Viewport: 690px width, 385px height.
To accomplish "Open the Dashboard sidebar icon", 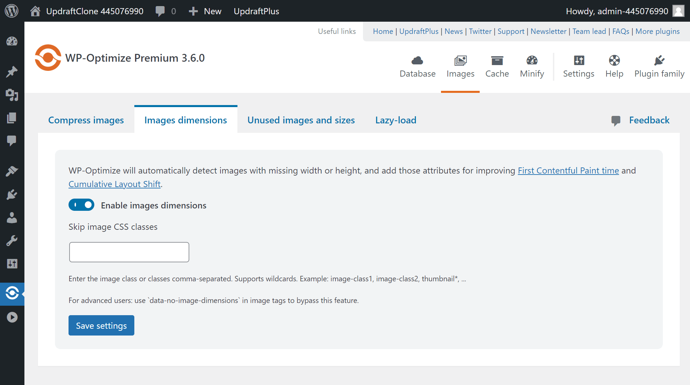I will [12, 41].
